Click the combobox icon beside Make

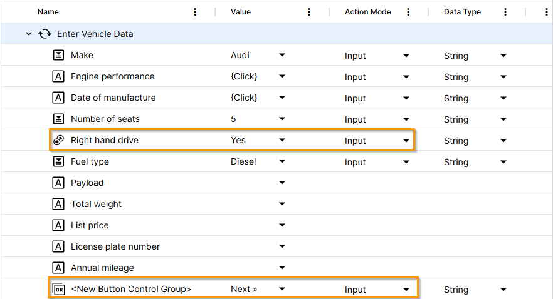pyautogui.click(x=58, y=55)
